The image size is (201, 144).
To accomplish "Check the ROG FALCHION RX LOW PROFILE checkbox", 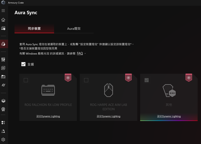I will pos(26,80).
